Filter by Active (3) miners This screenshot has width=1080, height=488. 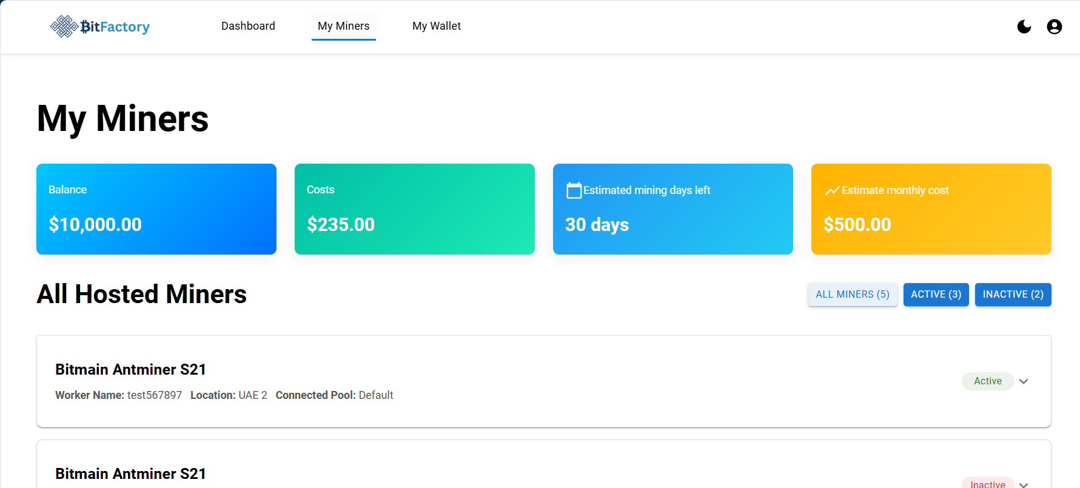coord(936,295)
